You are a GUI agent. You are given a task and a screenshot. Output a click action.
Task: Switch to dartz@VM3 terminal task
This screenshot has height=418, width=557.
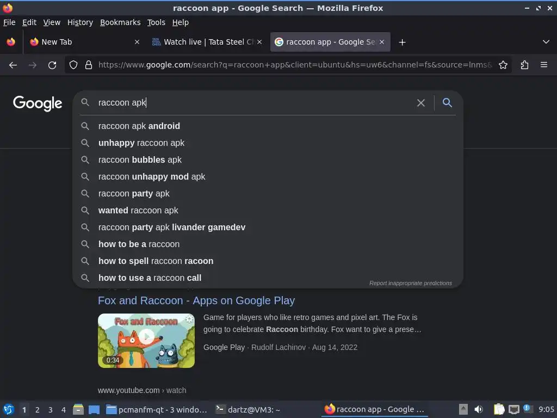249,410
